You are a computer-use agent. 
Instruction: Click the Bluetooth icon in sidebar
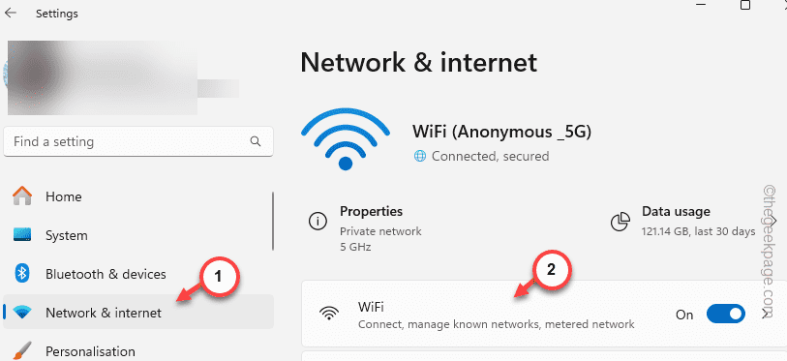point(22,274)
